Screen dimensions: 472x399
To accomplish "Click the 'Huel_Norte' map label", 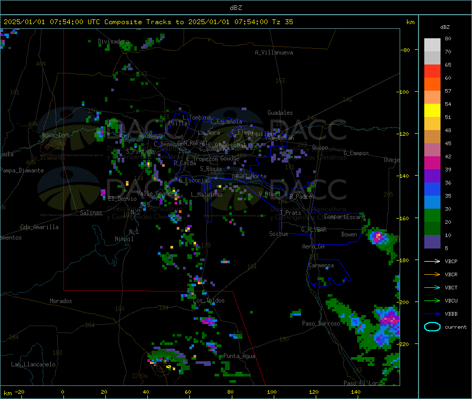I will [249, 176].
